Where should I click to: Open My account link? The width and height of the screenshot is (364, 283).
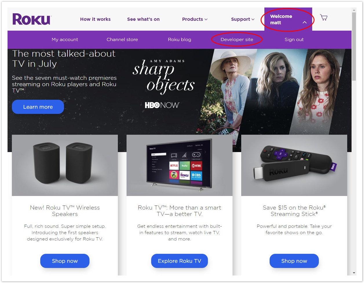tap(65, 40)
